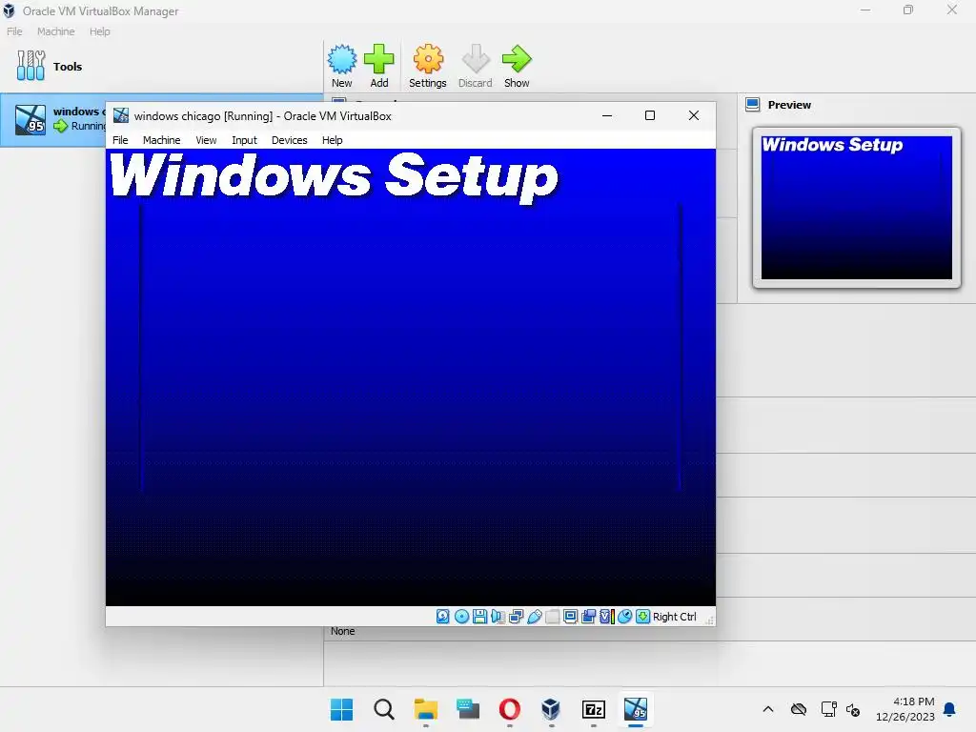Open the Windows Start button
The width and height of the screenshot is (976, 732).
click(342, 709)
